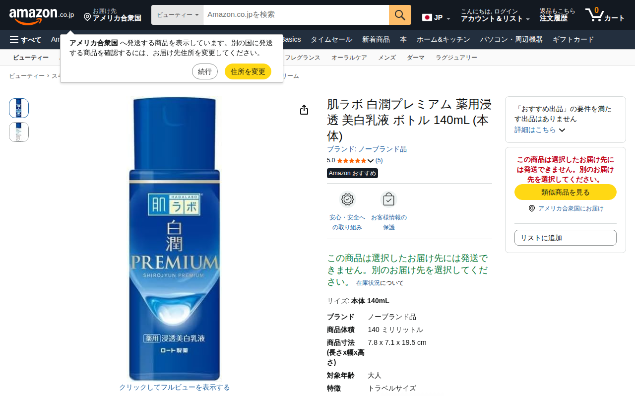Open the hamburger すべて menu
This screenshot has height=397, width=635.
pyautogui.click(x=26, y=40)
